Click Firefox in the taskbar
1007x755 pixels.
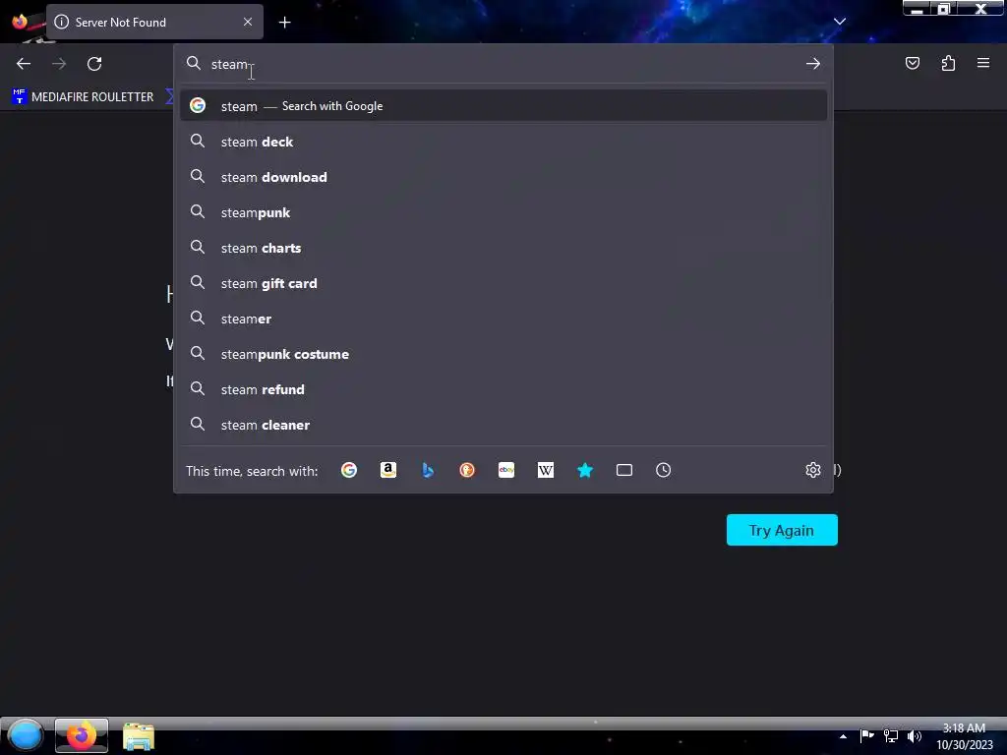[x=81, y=735]
